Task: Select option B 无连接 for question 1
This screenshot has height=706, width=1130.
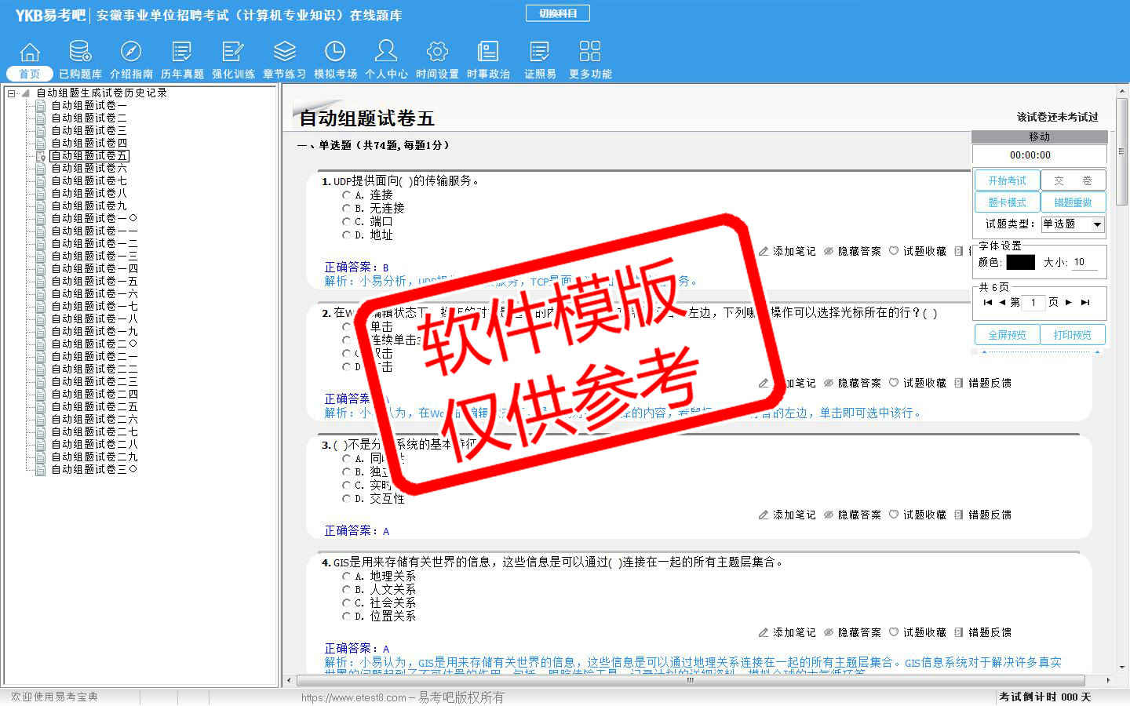Action: (346, 209)
